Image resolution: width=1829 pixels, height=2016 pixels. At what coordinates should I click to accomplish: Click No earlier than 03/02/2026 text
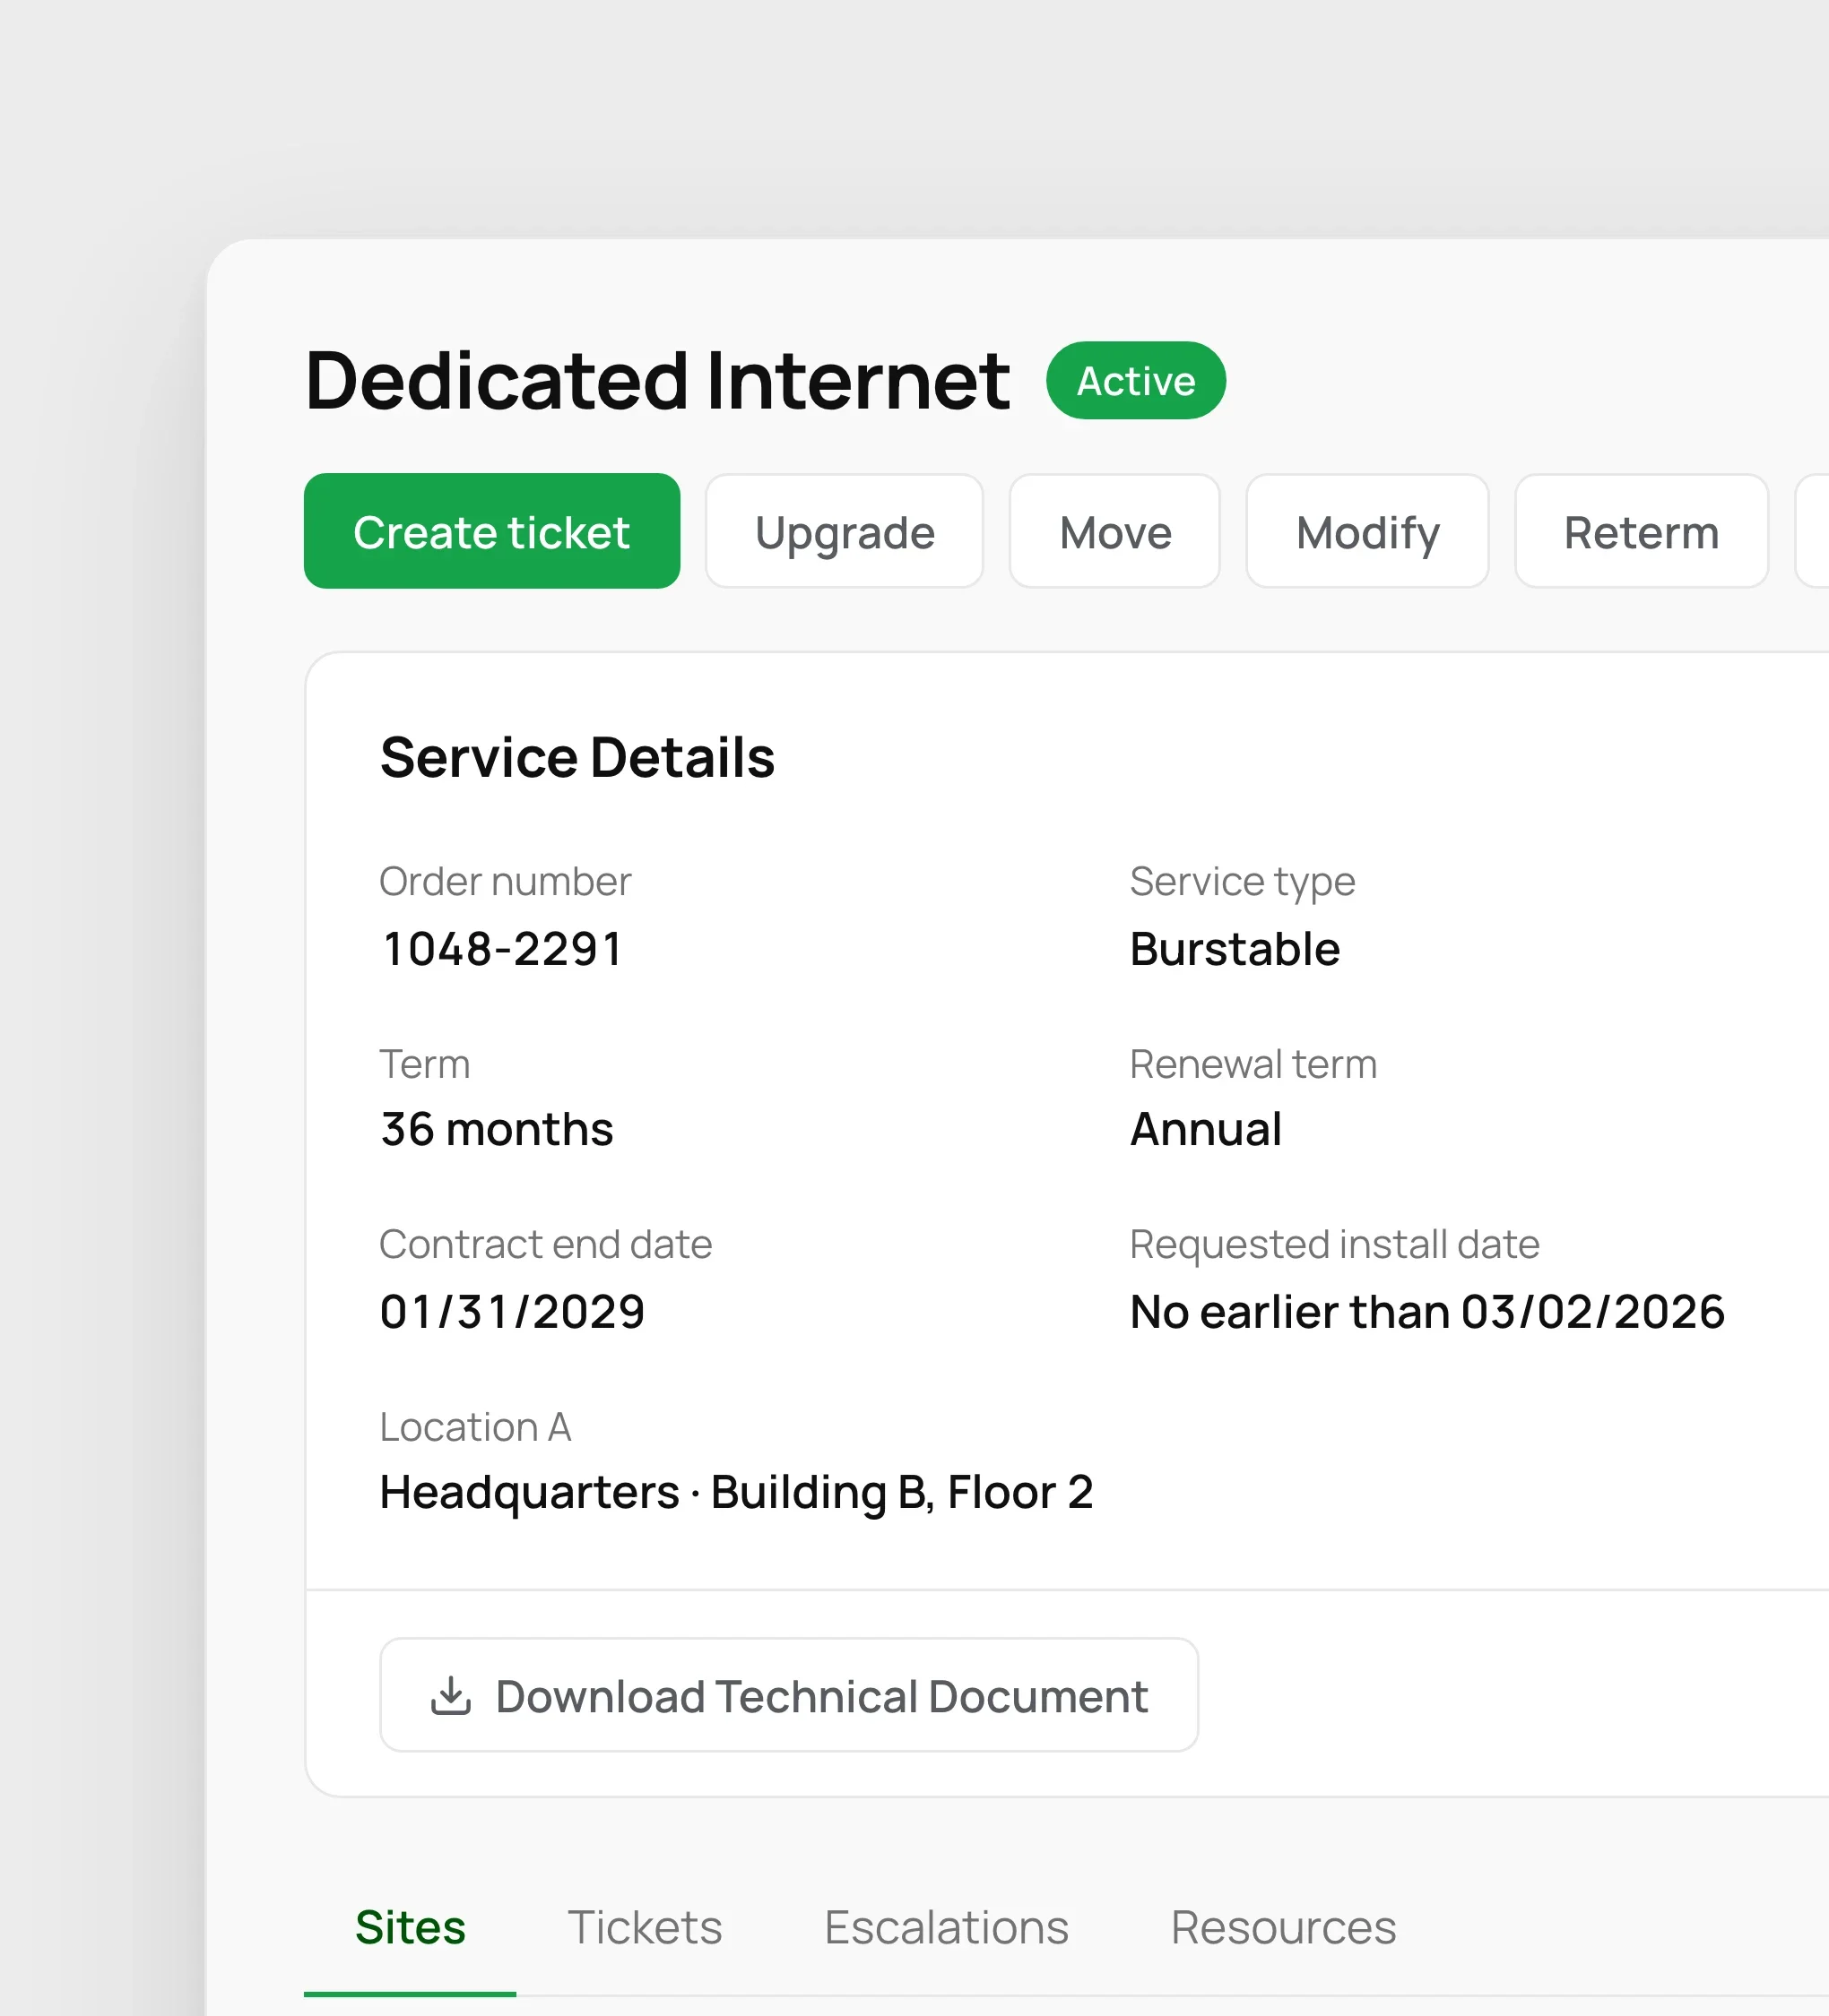pyautogui.click(x=1426, y=1312)
